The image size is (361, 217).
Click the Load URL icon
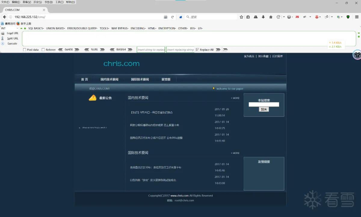(2, 33)
